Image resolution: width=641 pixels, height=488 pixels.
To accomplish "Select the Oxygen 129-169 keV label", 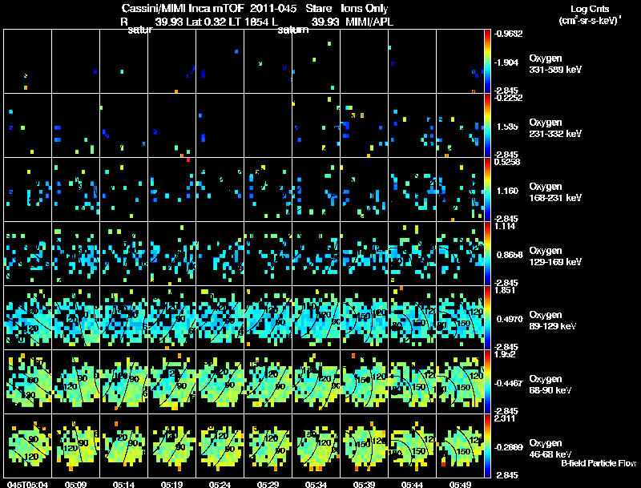I will point(555,256).
